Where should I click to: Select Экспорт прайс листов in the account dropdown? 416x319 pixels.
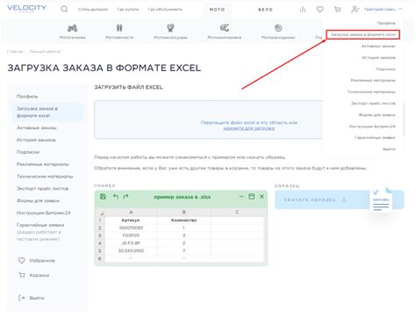(x=373, y=103)
